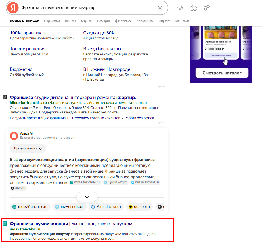Click the mdss-franchise.ru green URL of result
Screen dimensions: 262x242
point(25,229)
